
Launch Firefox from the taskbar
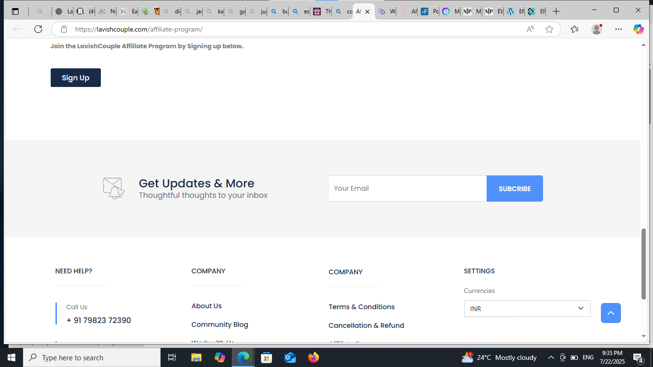coord(314,357)
